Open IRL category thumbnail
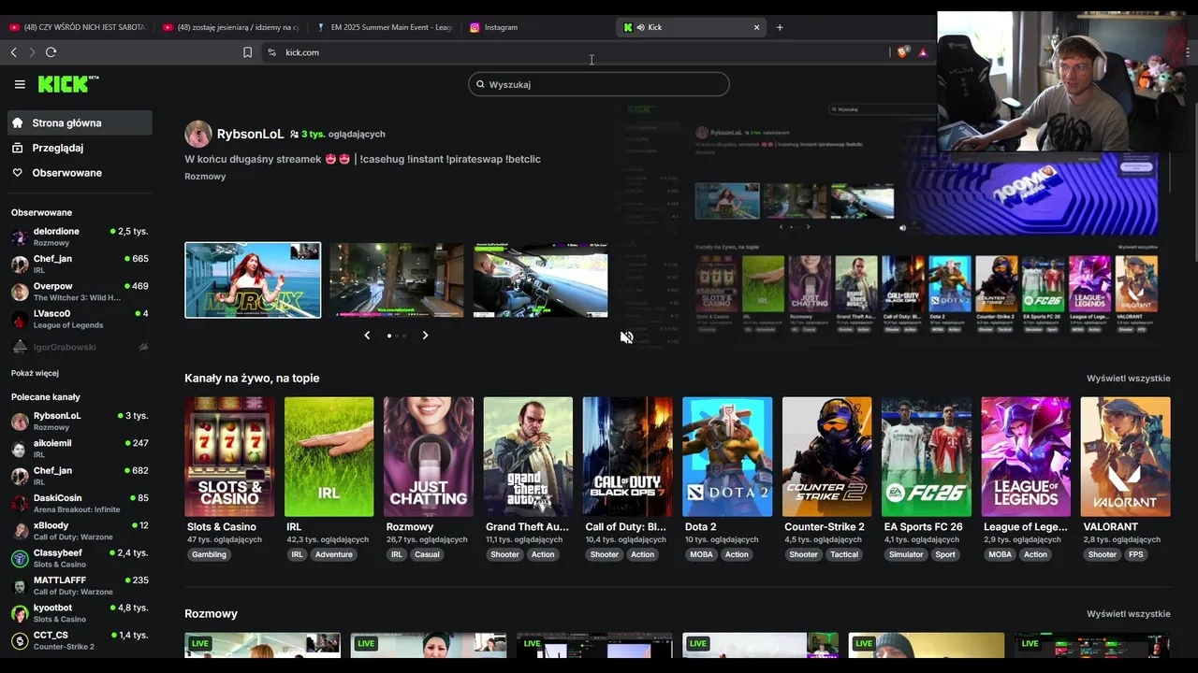 click(329, 456)
